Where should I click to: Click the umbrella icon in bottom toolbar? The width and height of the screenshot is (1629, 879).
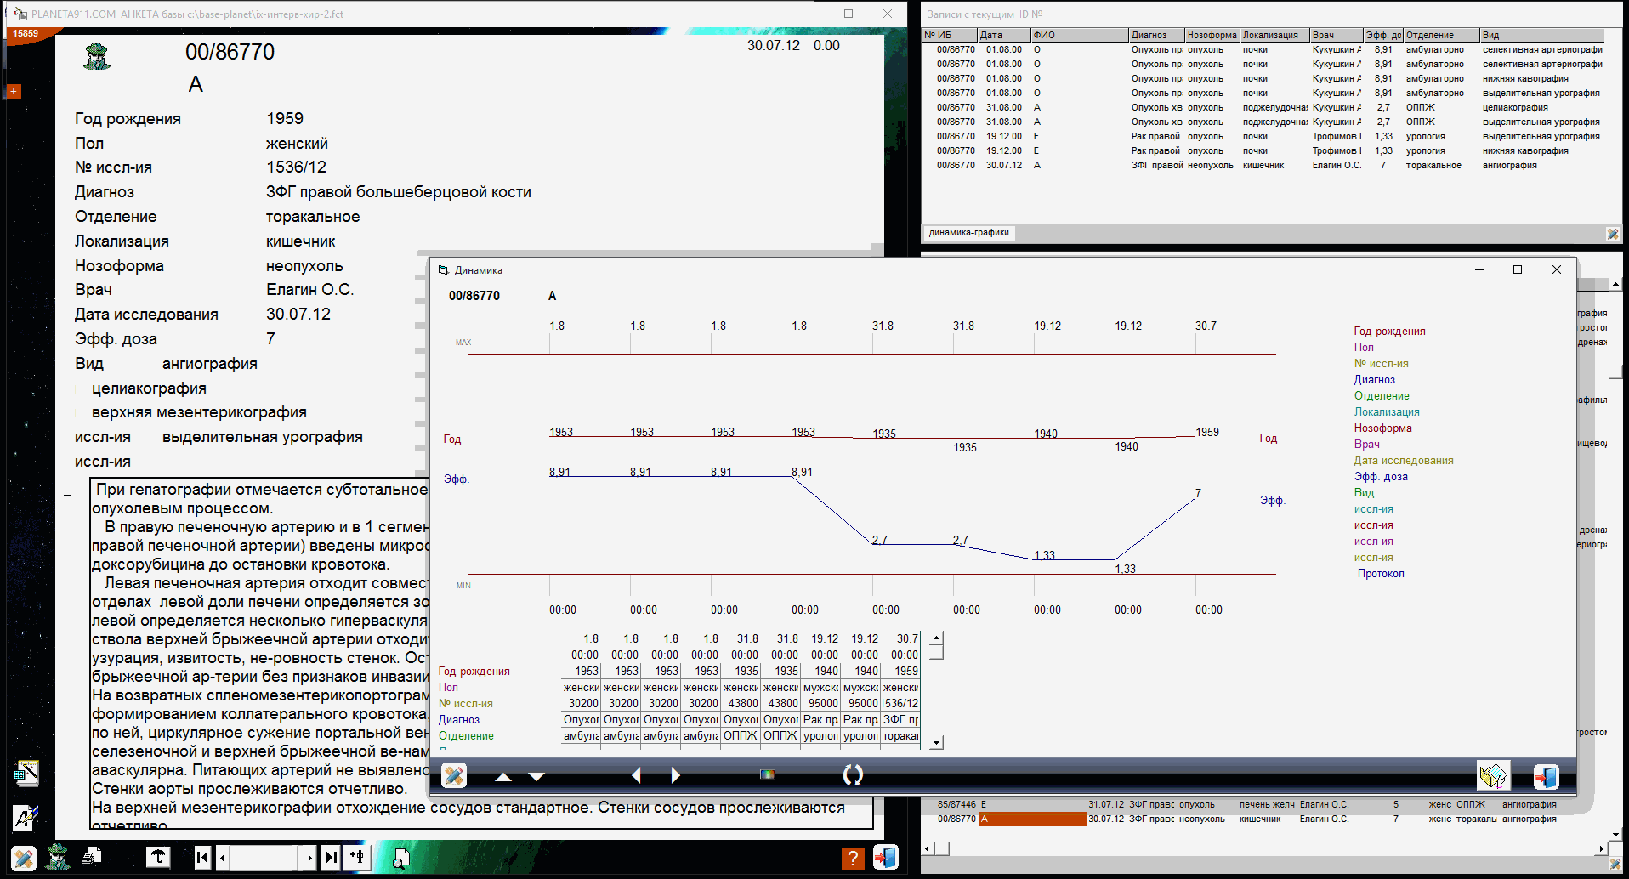[x=158, y=857]
